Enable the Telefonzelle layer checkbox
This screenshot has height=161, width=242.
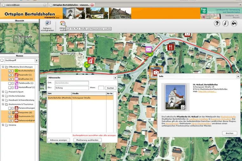10,83
